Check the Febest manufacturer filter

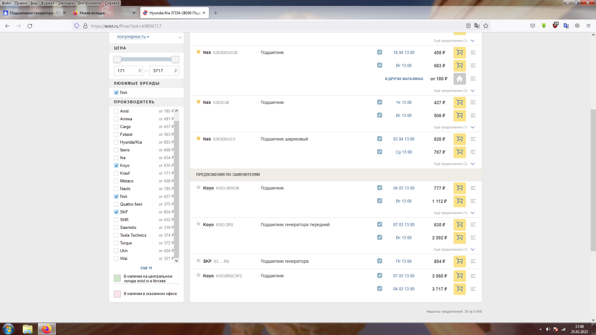tap(116, 134)
